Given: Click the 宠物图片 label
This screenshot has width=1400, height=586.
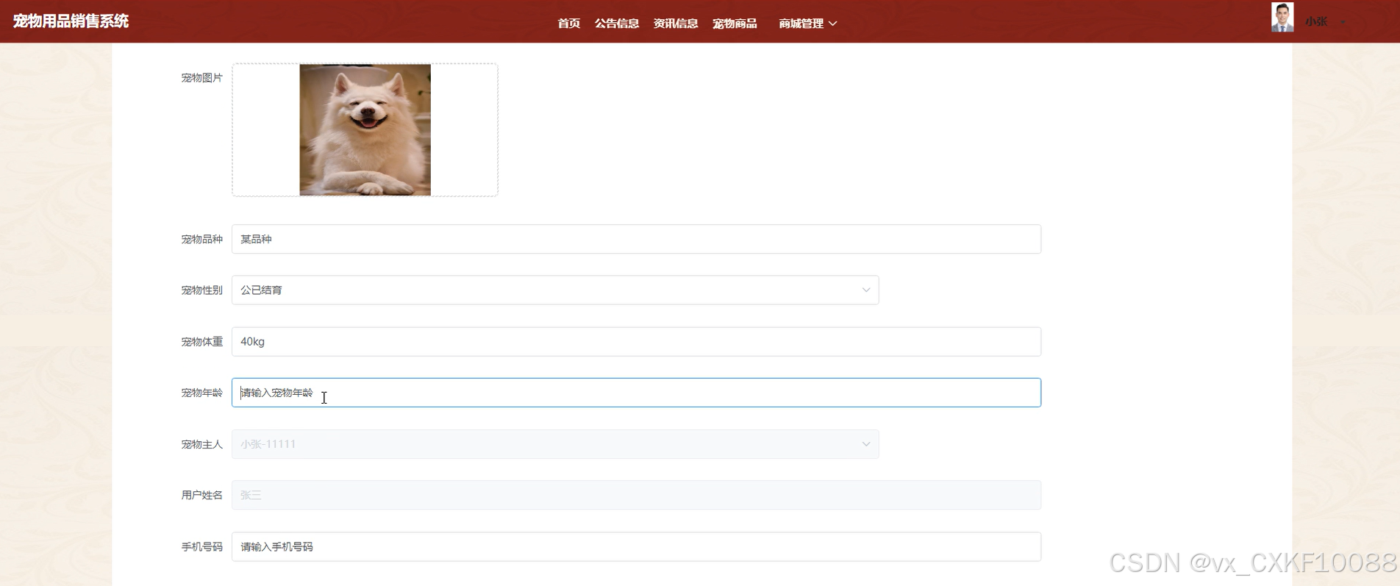Looking at the screenshot, I should (x=201, y=77).
